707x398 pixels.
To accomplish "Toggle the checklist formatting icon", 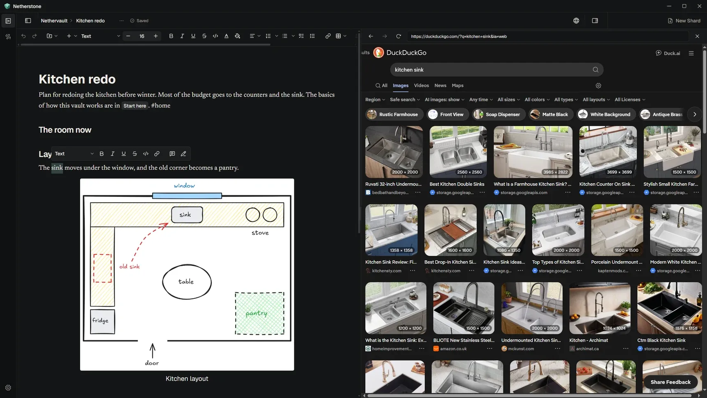I will click(301, 36).
